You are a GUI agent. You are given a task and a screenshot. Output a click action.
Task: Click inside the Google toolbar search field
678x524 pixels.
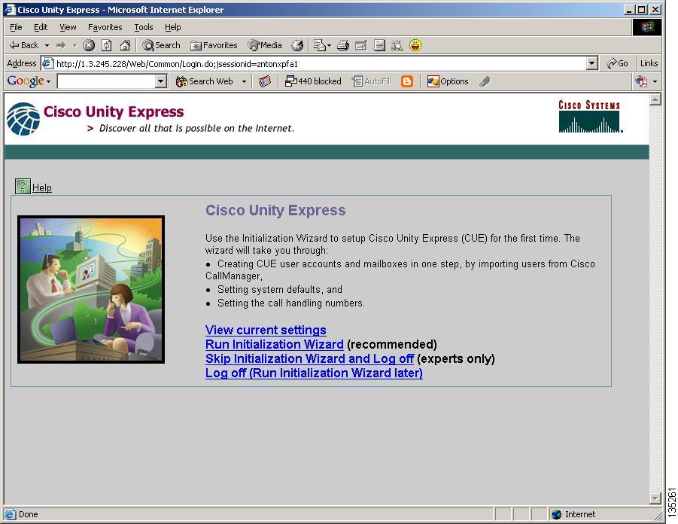[106, 81]
